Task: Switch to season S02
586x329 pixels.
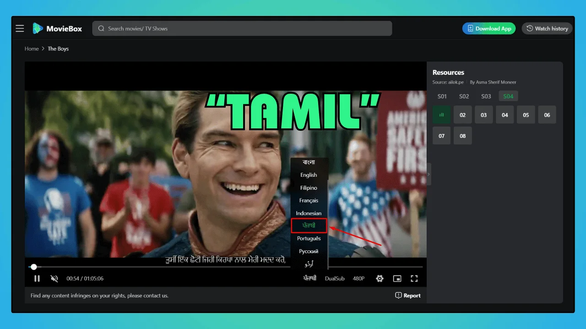Action: [x=464, y=96]
